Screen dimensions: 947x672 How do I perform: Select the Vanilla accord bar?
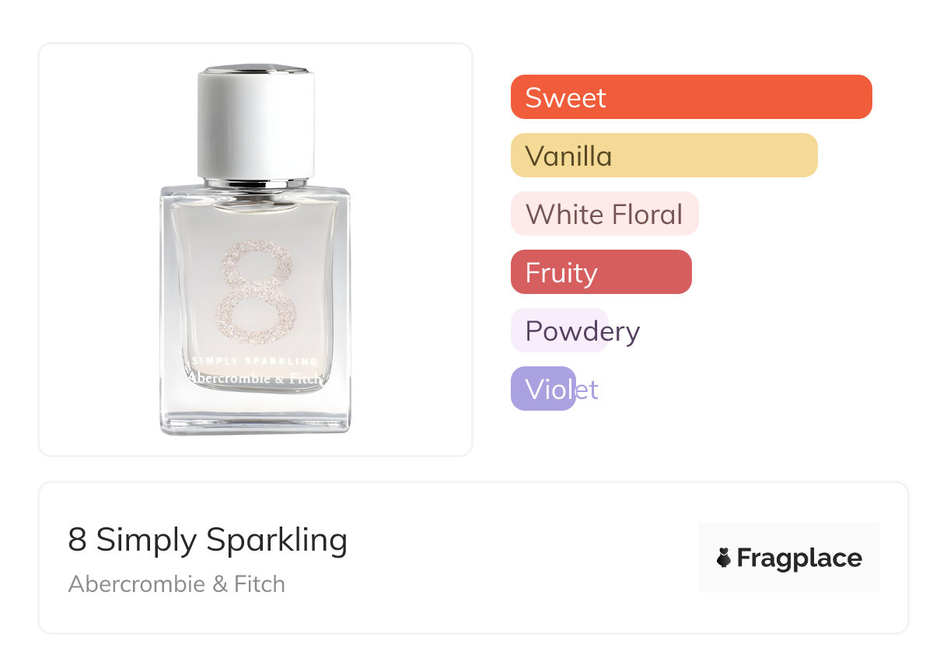pos(663,156)
